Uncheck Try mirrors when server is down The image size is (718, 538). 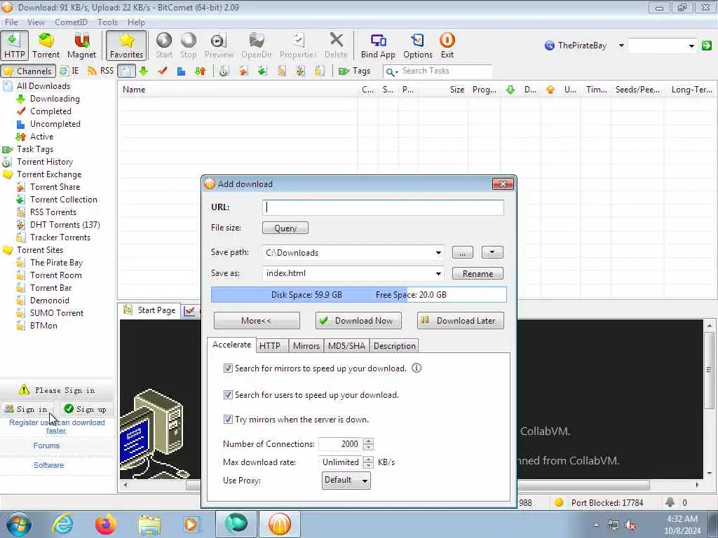[228, 419]
